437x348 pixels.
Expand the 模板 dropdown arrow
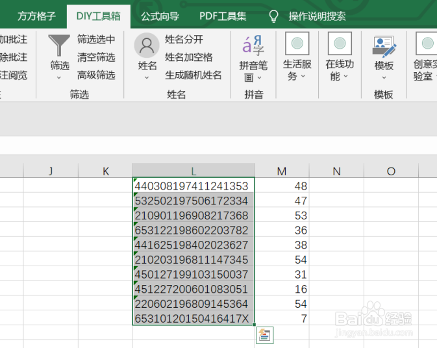(384, 78)
